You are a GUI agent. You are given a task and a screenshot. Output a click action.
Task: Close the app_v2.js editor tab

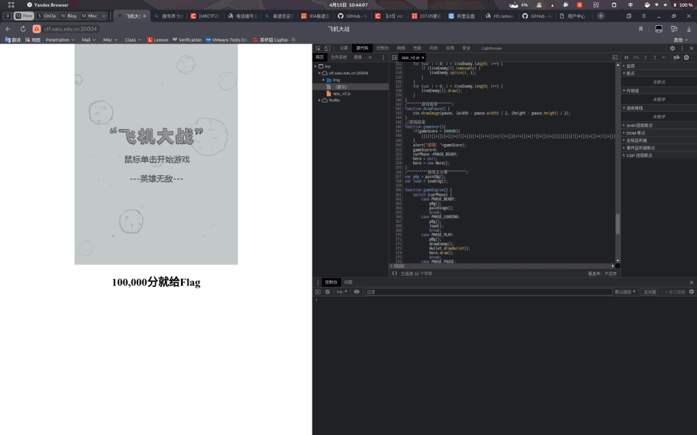[x=423, y=58]
